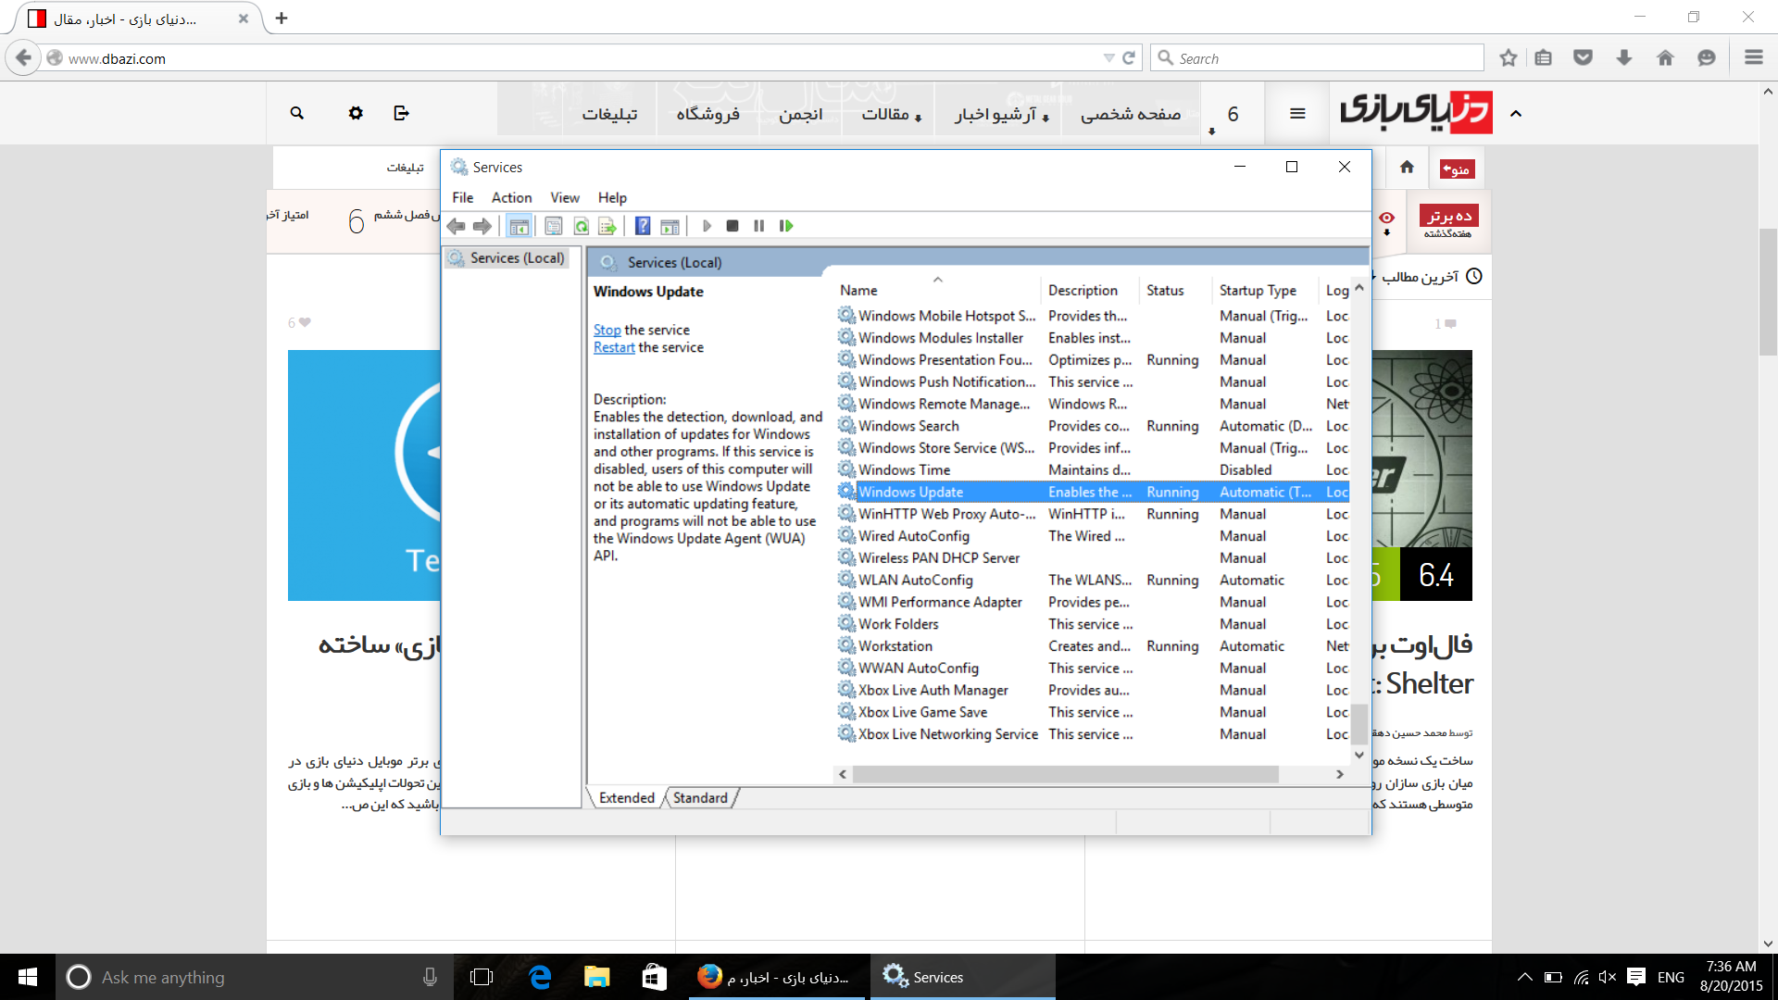Select the Windows Search service row
The image size is (1778, 1000).
[908, 426]
